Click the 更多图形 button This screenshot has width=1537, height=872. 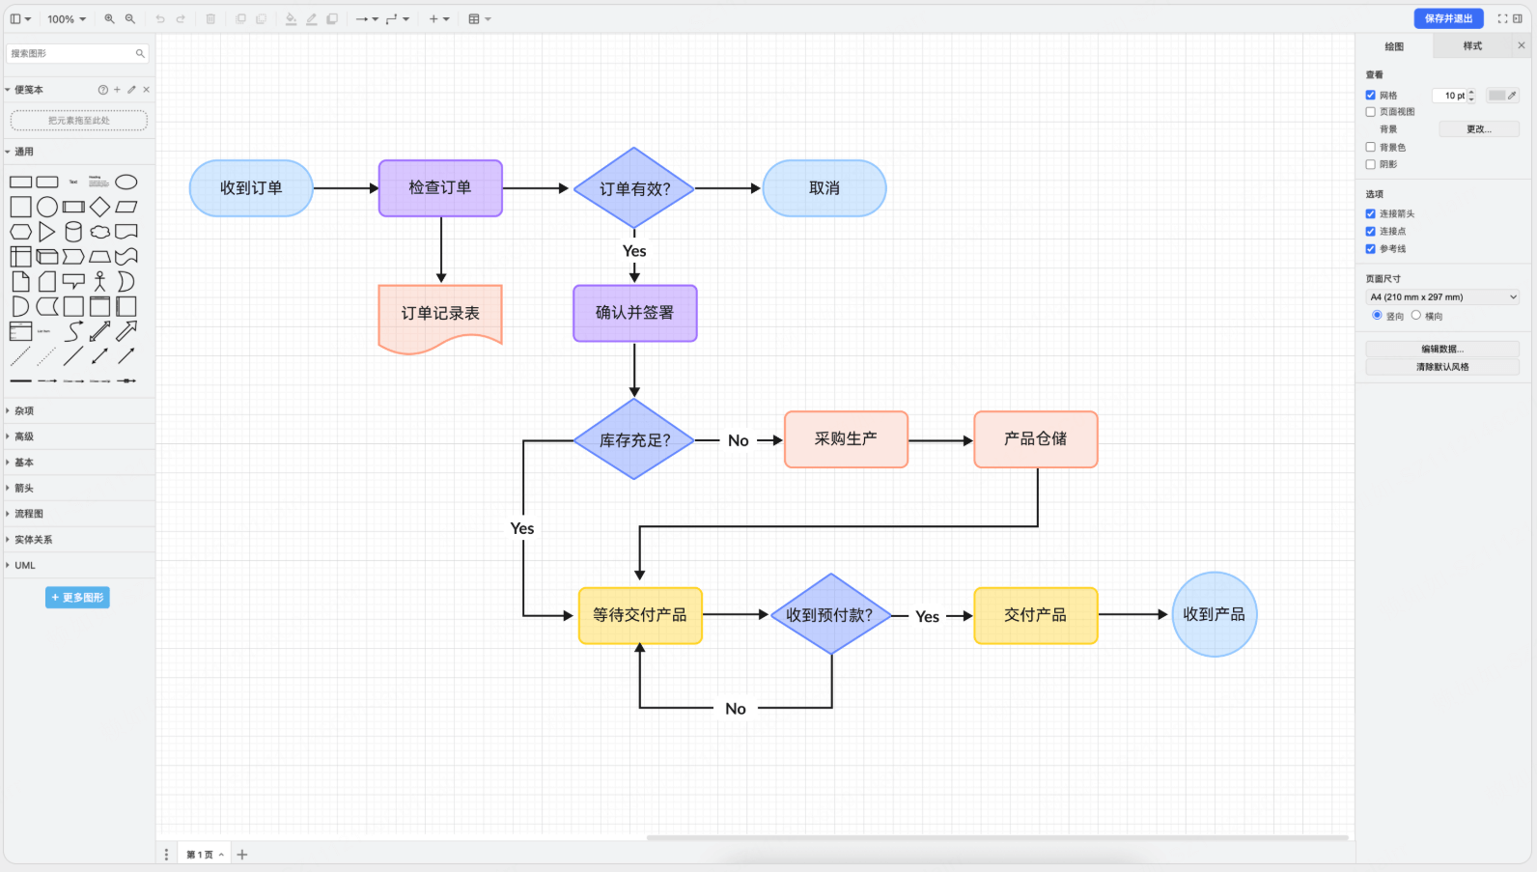click(x=77, y=598)
